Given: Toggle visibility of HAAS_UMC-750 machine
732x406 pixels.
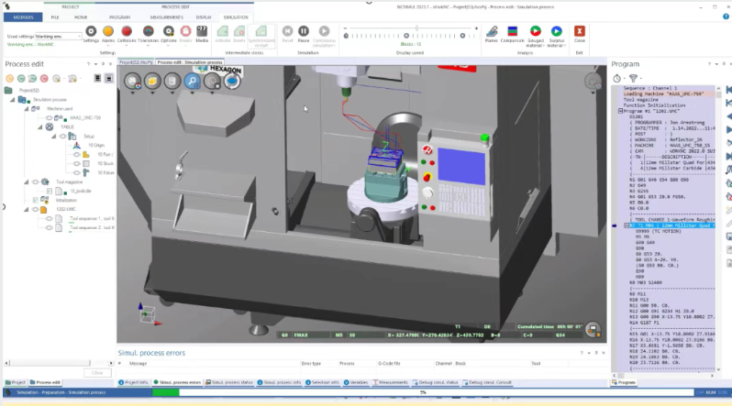Looking at the screenshot, I should pos(48,118).
